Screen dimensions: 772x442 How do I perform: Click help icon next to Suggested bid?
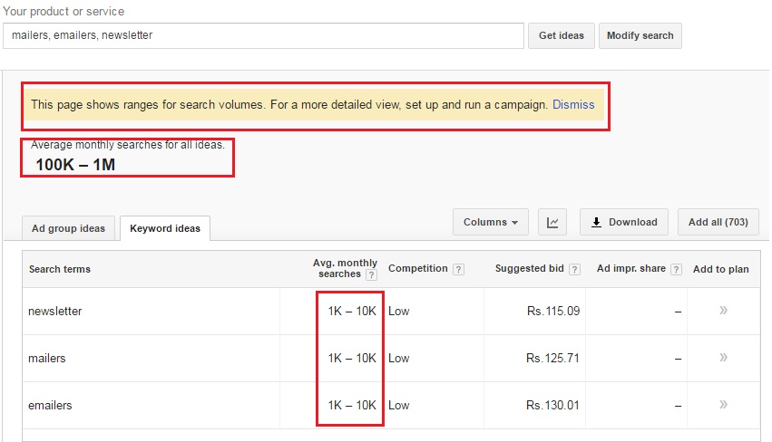click(x=574, y=269)
